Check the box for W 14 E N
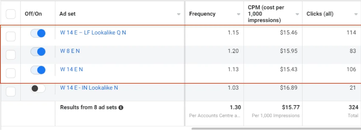 pos(11,73)
